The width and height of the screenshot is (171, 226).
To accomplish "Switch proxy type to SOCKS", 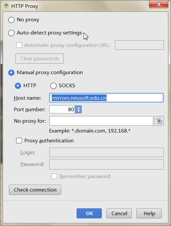I will pyautogui.click(x=53, y=86).
